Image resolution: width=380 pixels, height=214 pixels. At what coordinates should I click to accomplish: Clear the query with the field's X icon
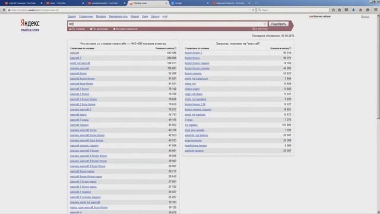(265, 24)
